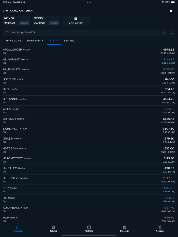The image size is (178, 237).
Task: Tap price 1446.55
Action: tap(169, 188)
